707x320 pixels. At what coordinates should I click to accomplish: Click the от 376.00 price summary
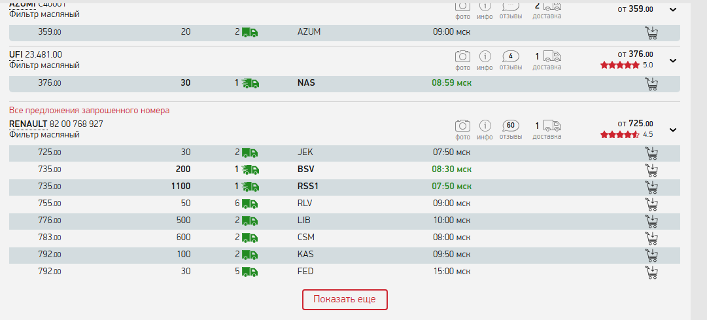coord(635,54)
